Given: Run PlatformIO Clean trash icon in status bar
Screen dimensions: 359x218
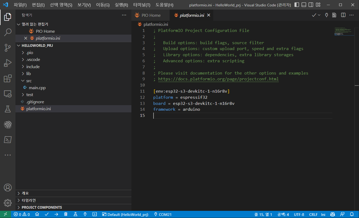Looking at the screenshot, I should [66, 214].
